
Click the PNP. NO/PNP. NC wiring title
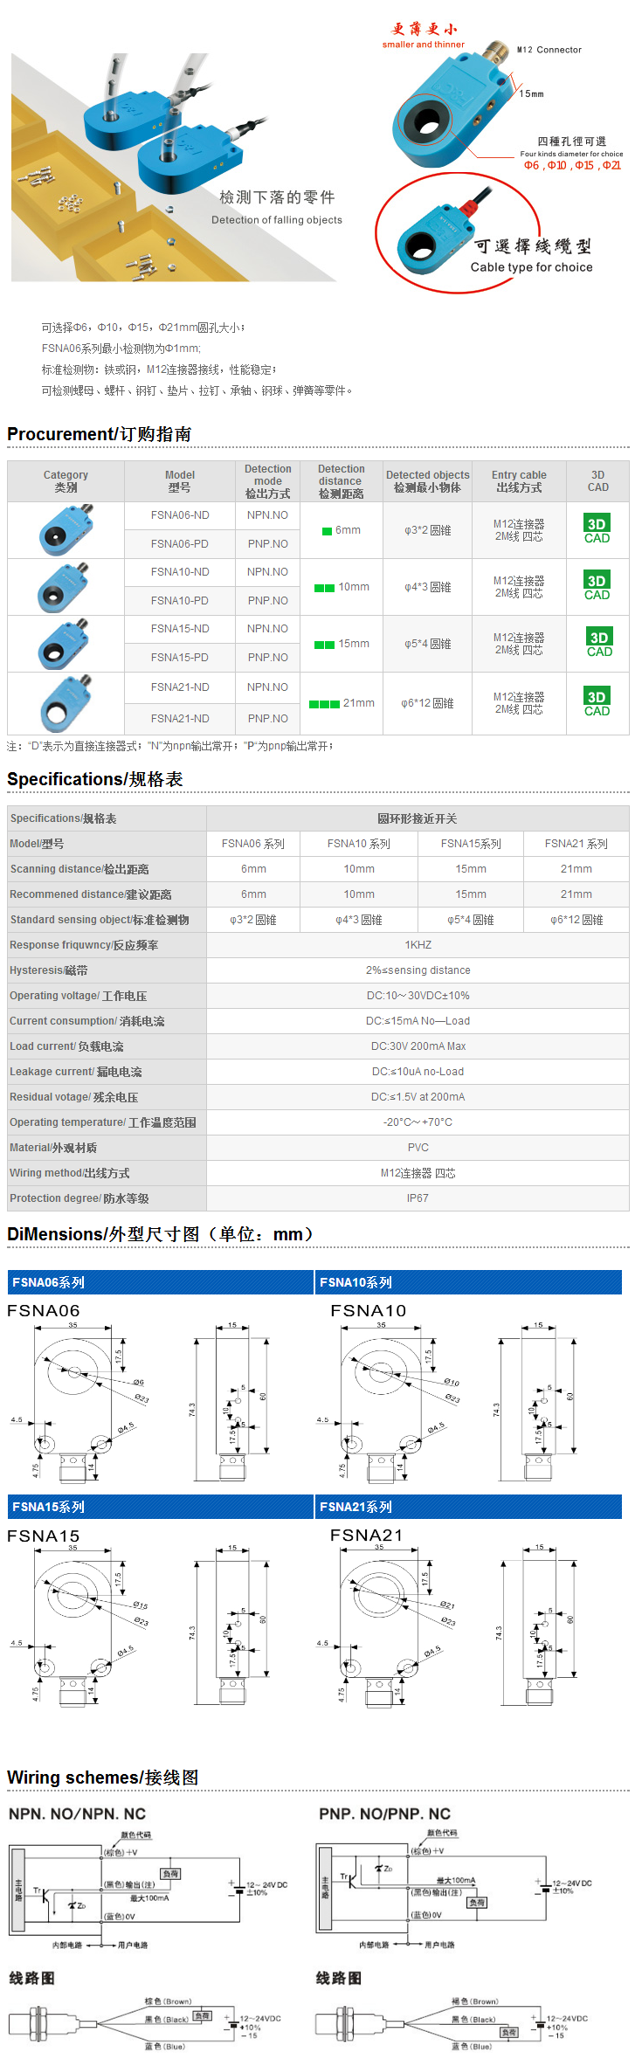pyautogui.click(x=385, y=1814)
